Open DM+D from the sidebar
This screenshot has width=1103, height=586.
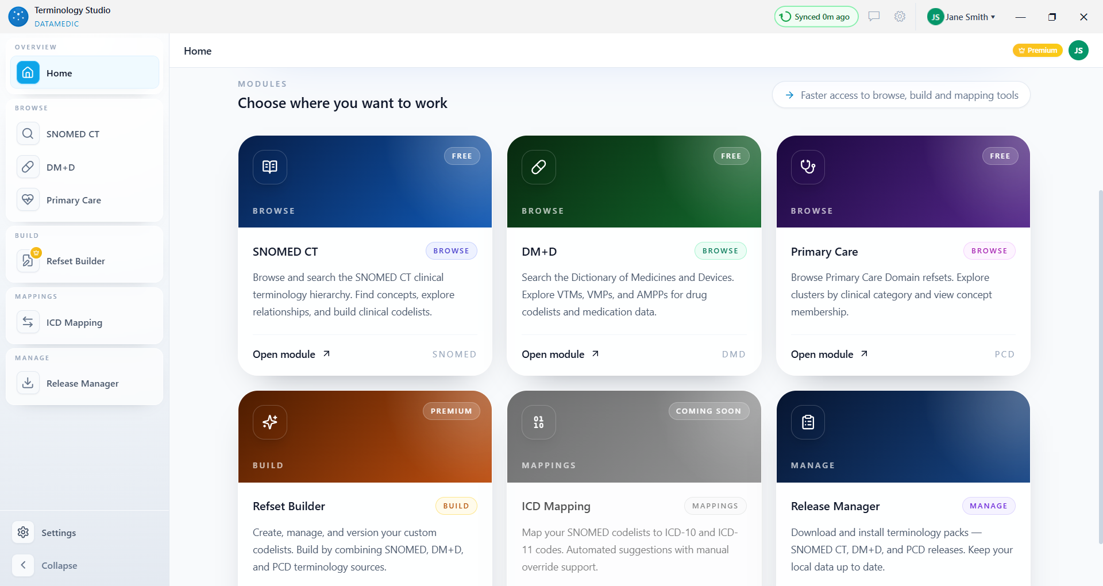click(84, 167)
